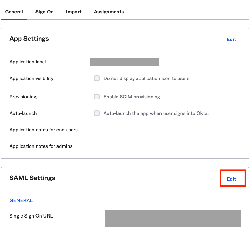Click the 'SAML Settings' heading

pyautogui.click(x=32, y=178)
